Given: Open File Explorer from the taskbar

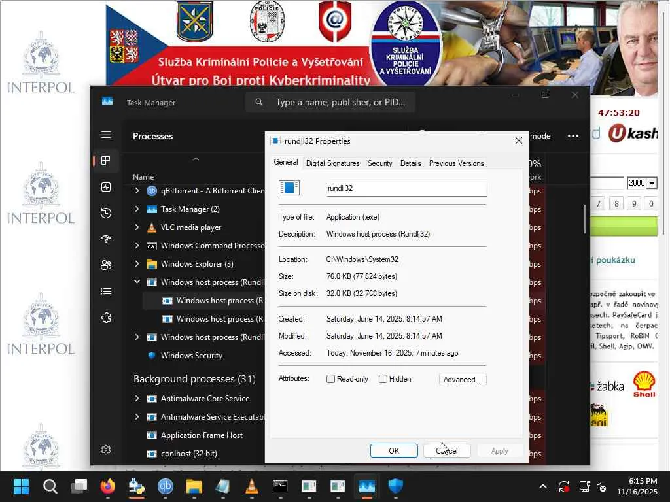Looking at the screenshot, I should tap(194, 486).
